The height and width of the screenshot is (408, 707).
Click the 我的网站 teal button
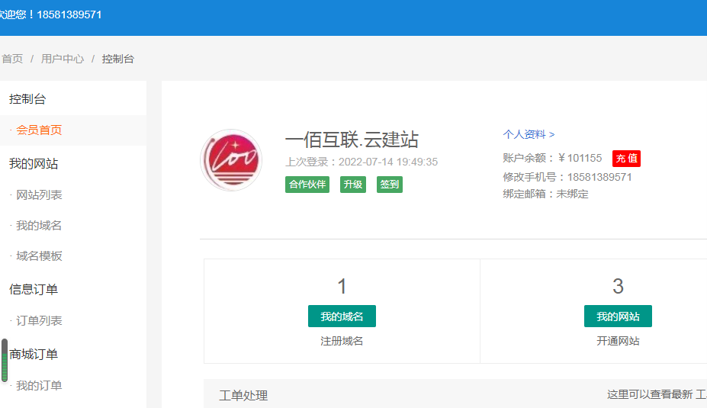[x=618, y=316]
